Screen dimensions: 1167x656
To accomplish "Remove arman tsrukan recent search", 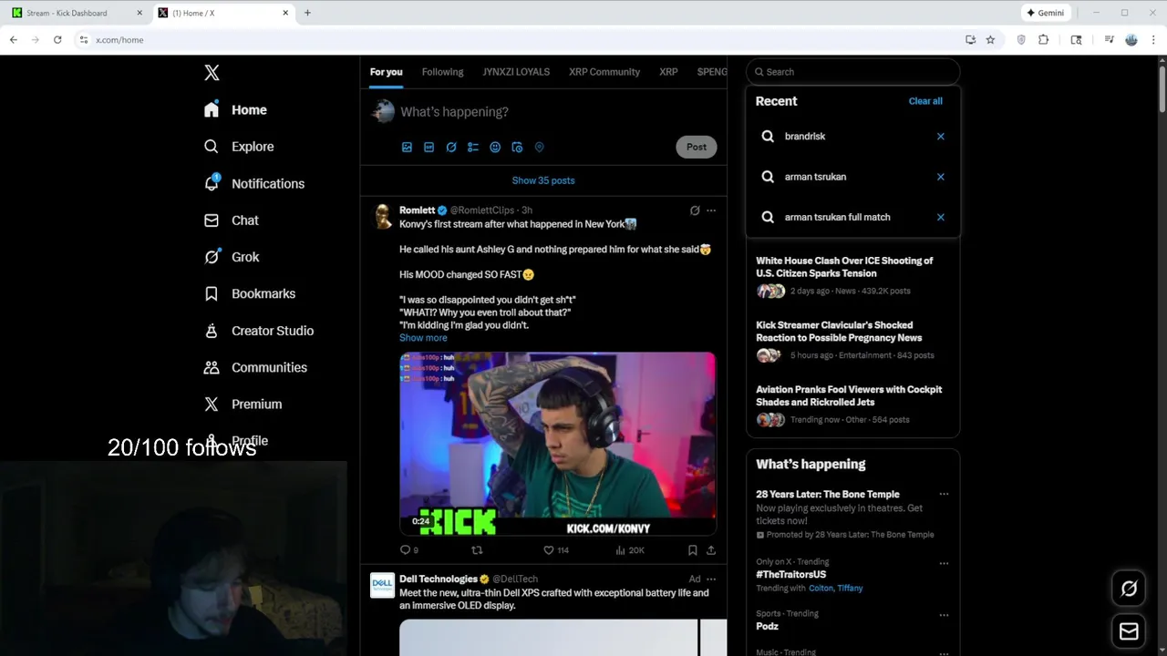I will coord(941,177).
